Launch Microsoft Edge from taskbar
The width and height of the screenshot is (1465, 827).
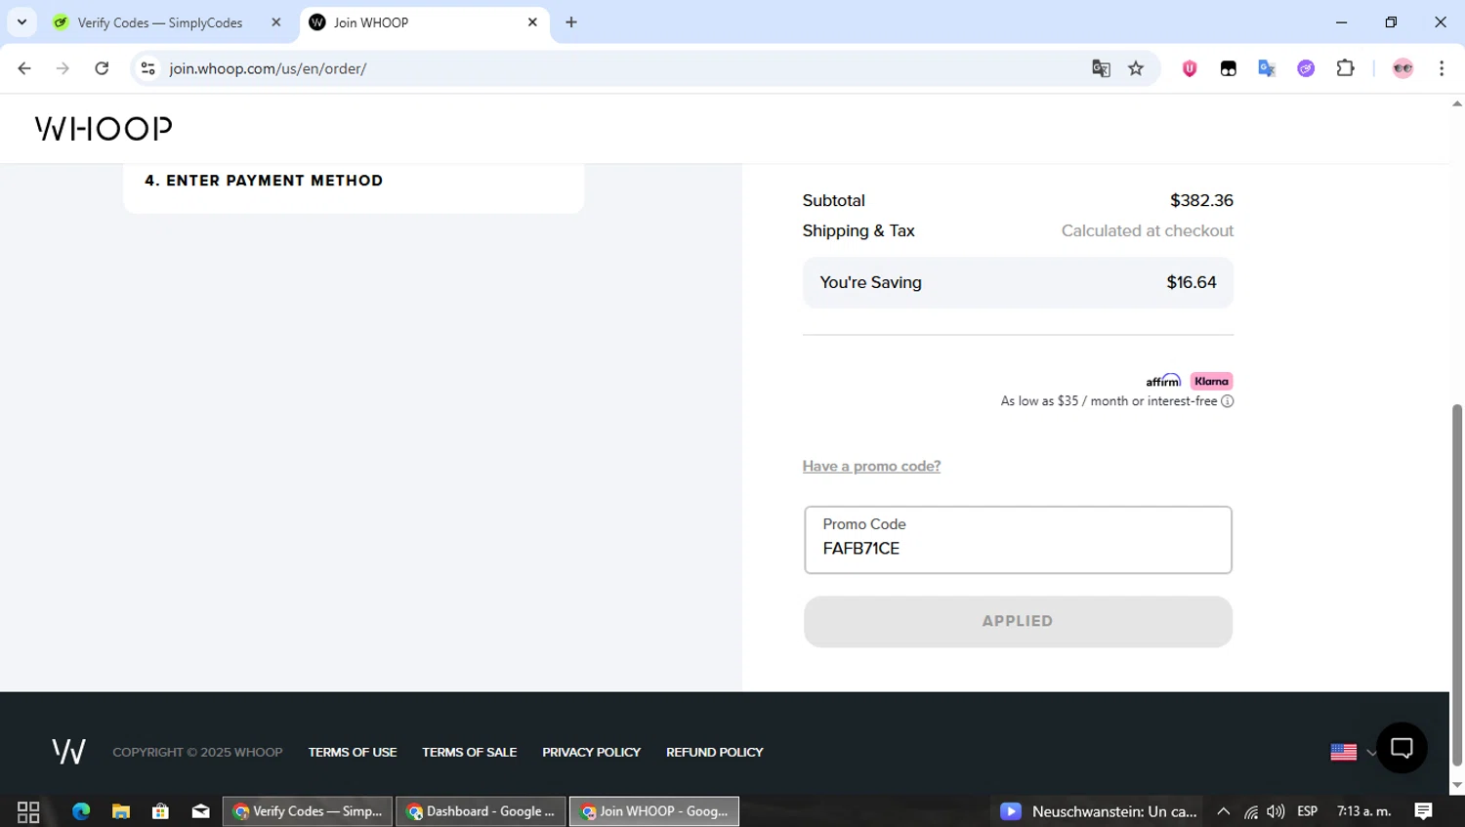(81, 811)
